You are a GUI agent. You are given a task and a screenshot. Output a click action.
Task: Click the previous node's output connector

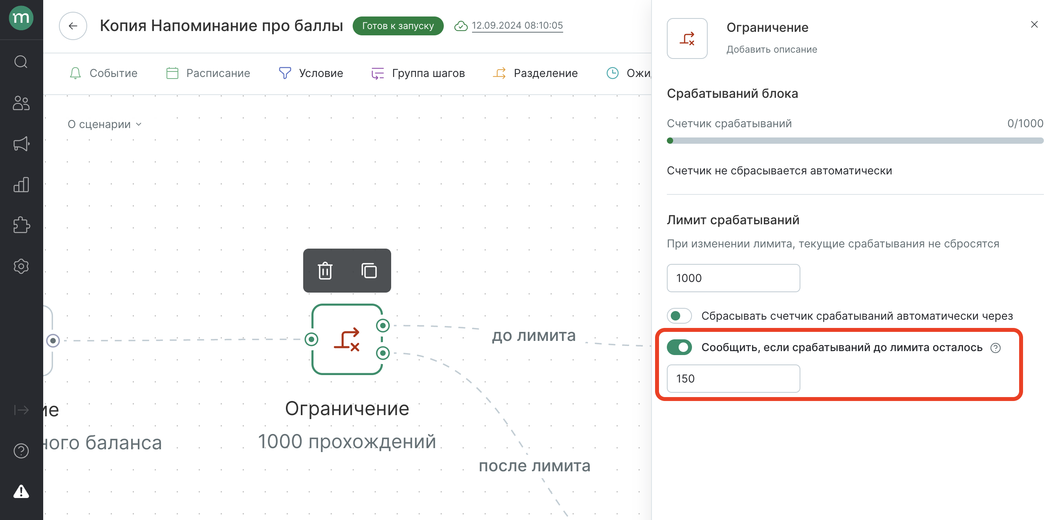pos(53,341)
